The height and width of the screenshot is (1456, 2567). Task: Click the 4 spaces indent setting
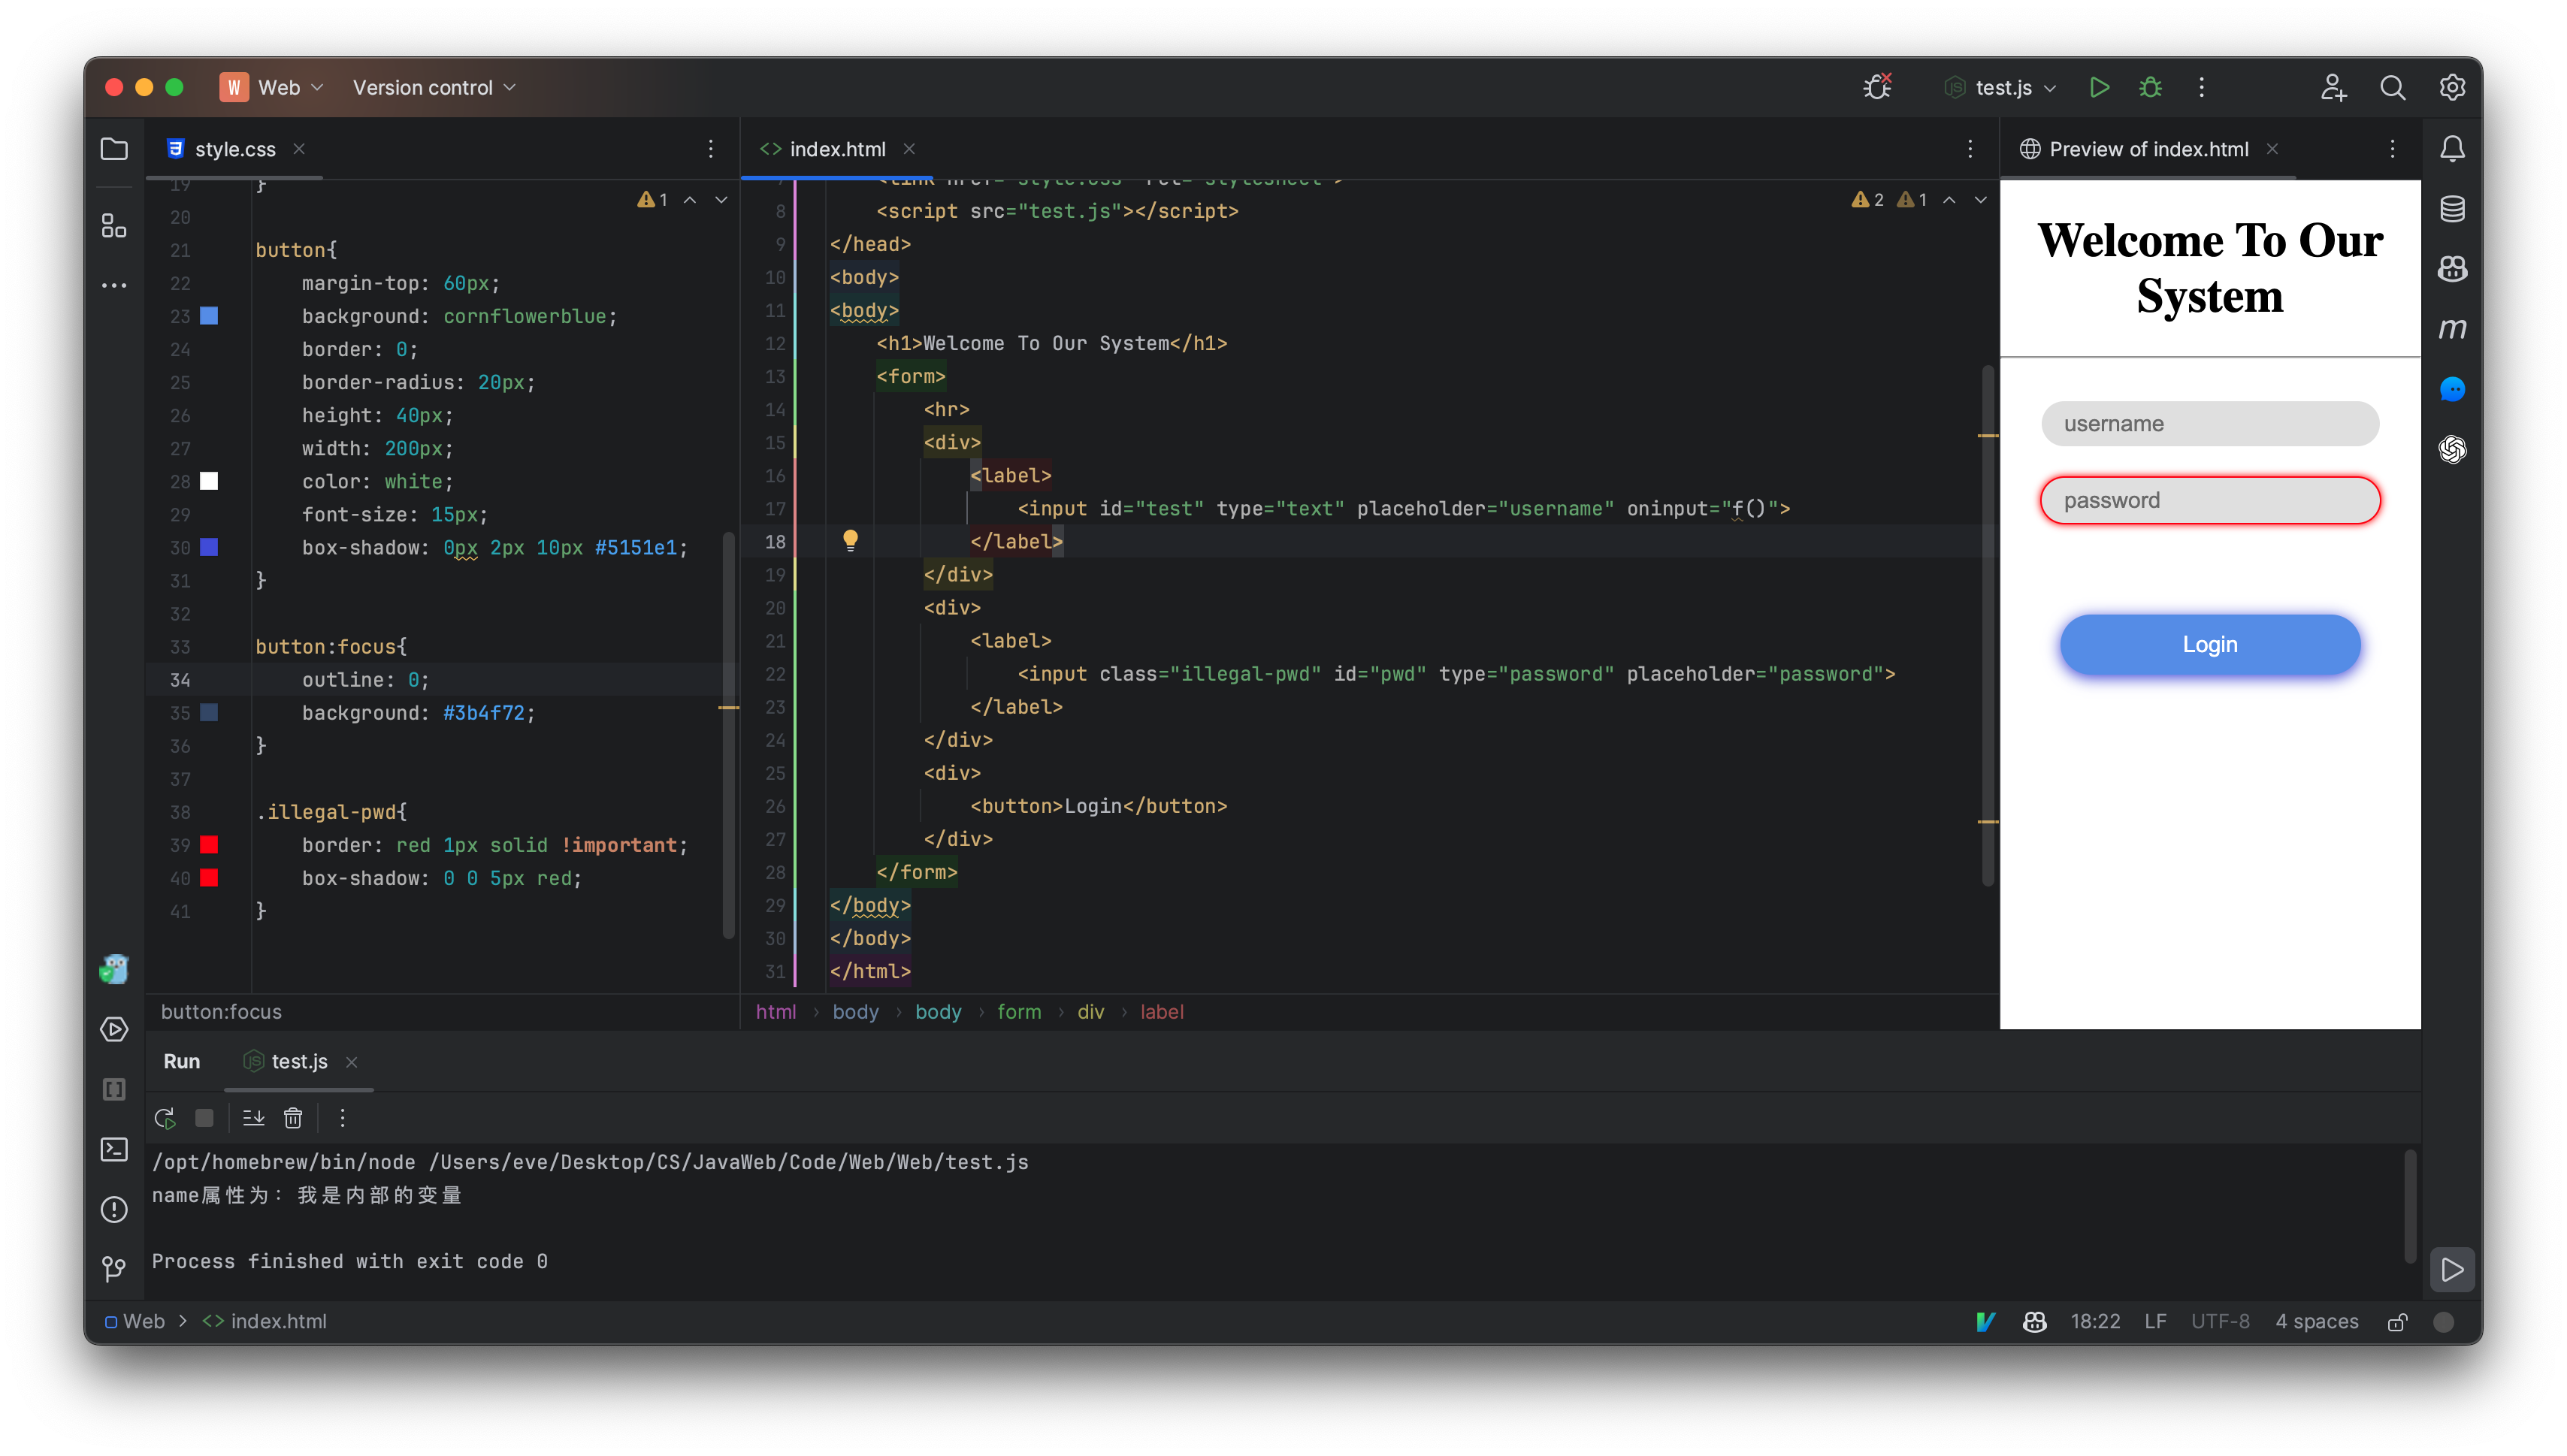pyautogui.click(x=2317, y=1321)
